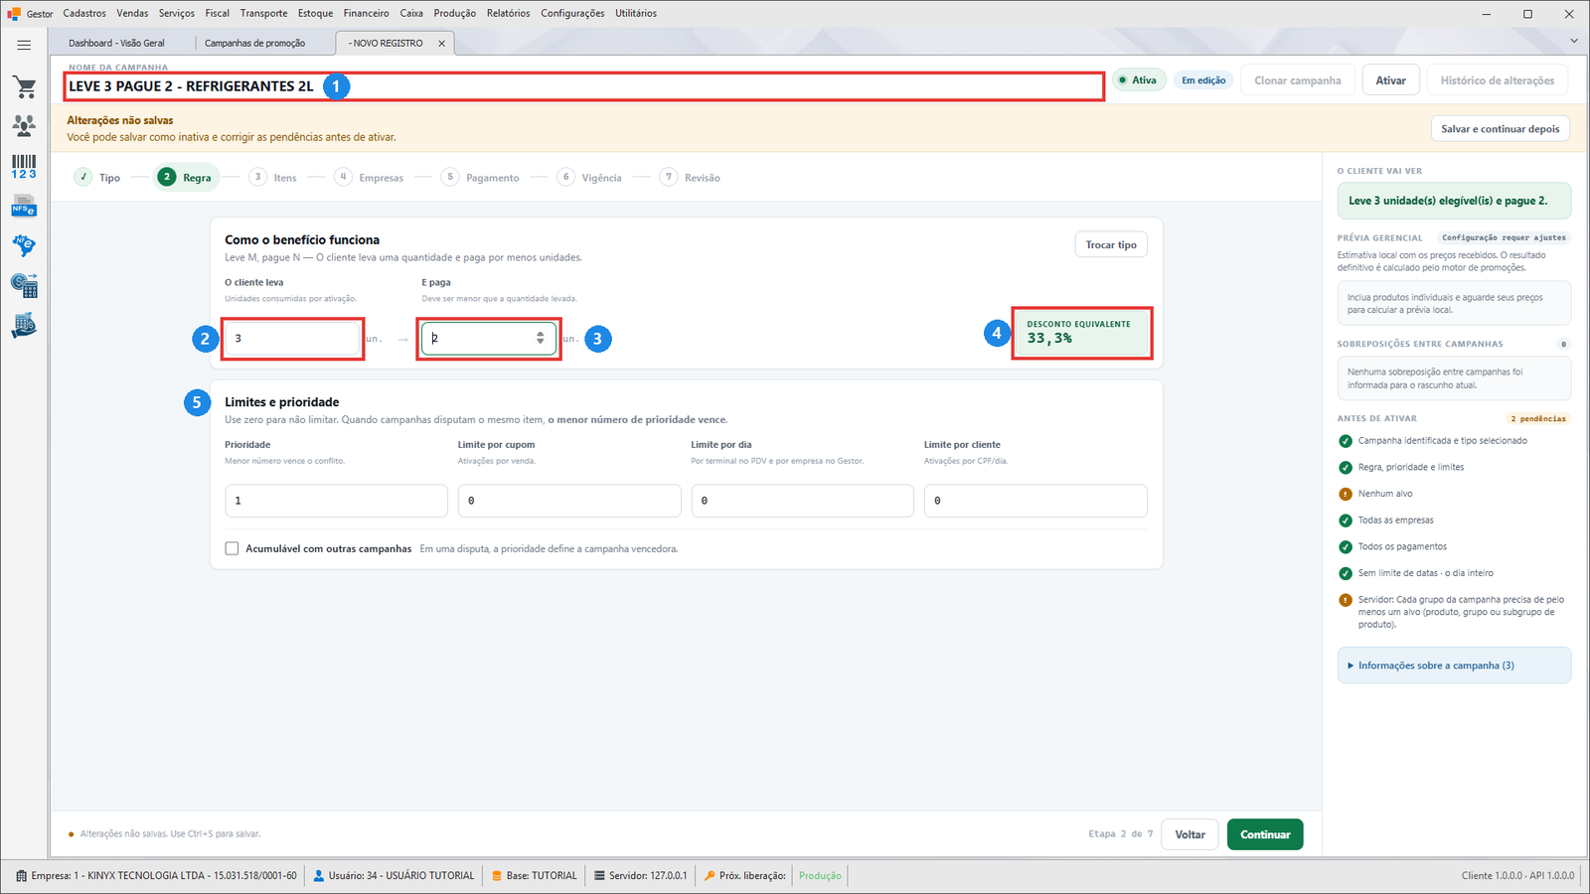Open the customers people icon in sidebar
Viewport: 1590px width, 894px height.
coord(25,125)
